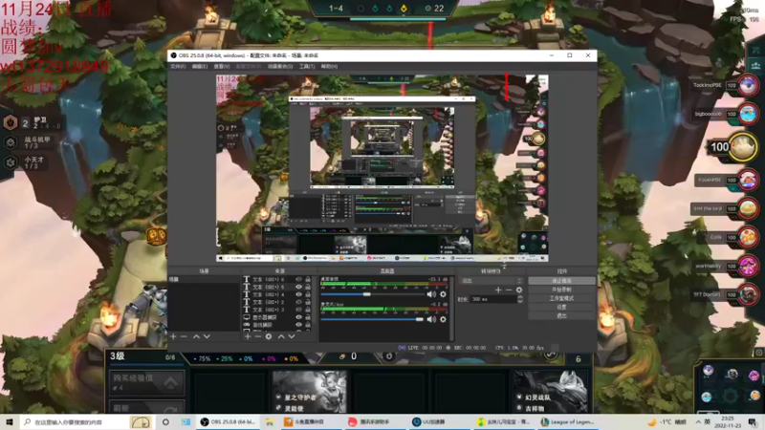This screenshot has height=430, width=765.
Task: Lock the 文本 (GDI+) 4 source
Action: [x=308, y=294]
